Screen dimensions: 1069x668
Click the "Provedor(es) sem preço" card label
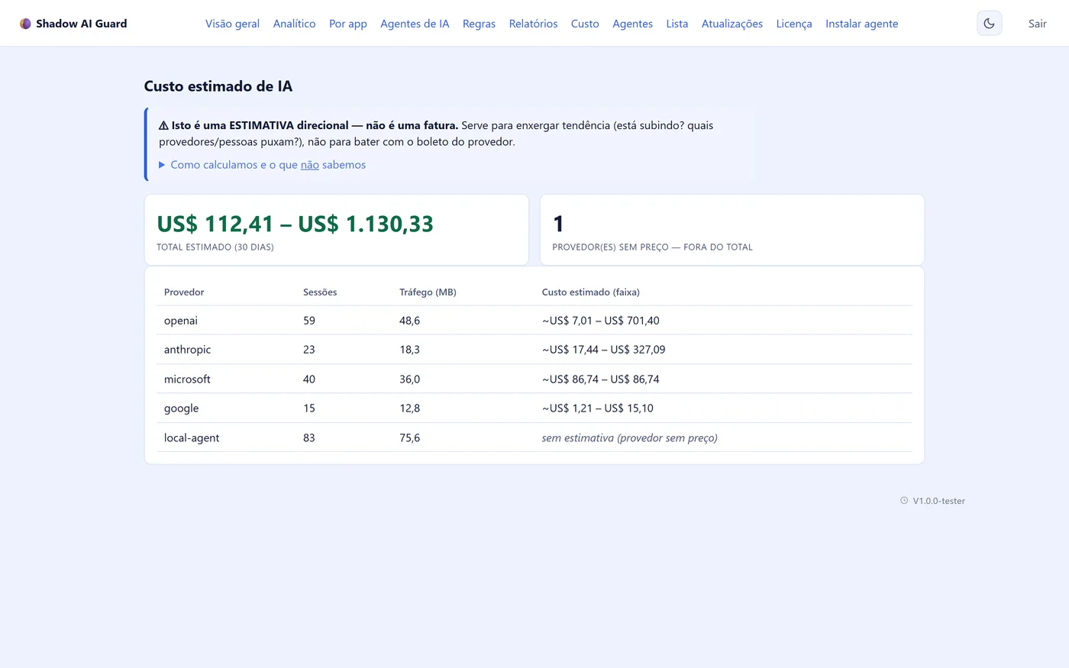[652, 247]
